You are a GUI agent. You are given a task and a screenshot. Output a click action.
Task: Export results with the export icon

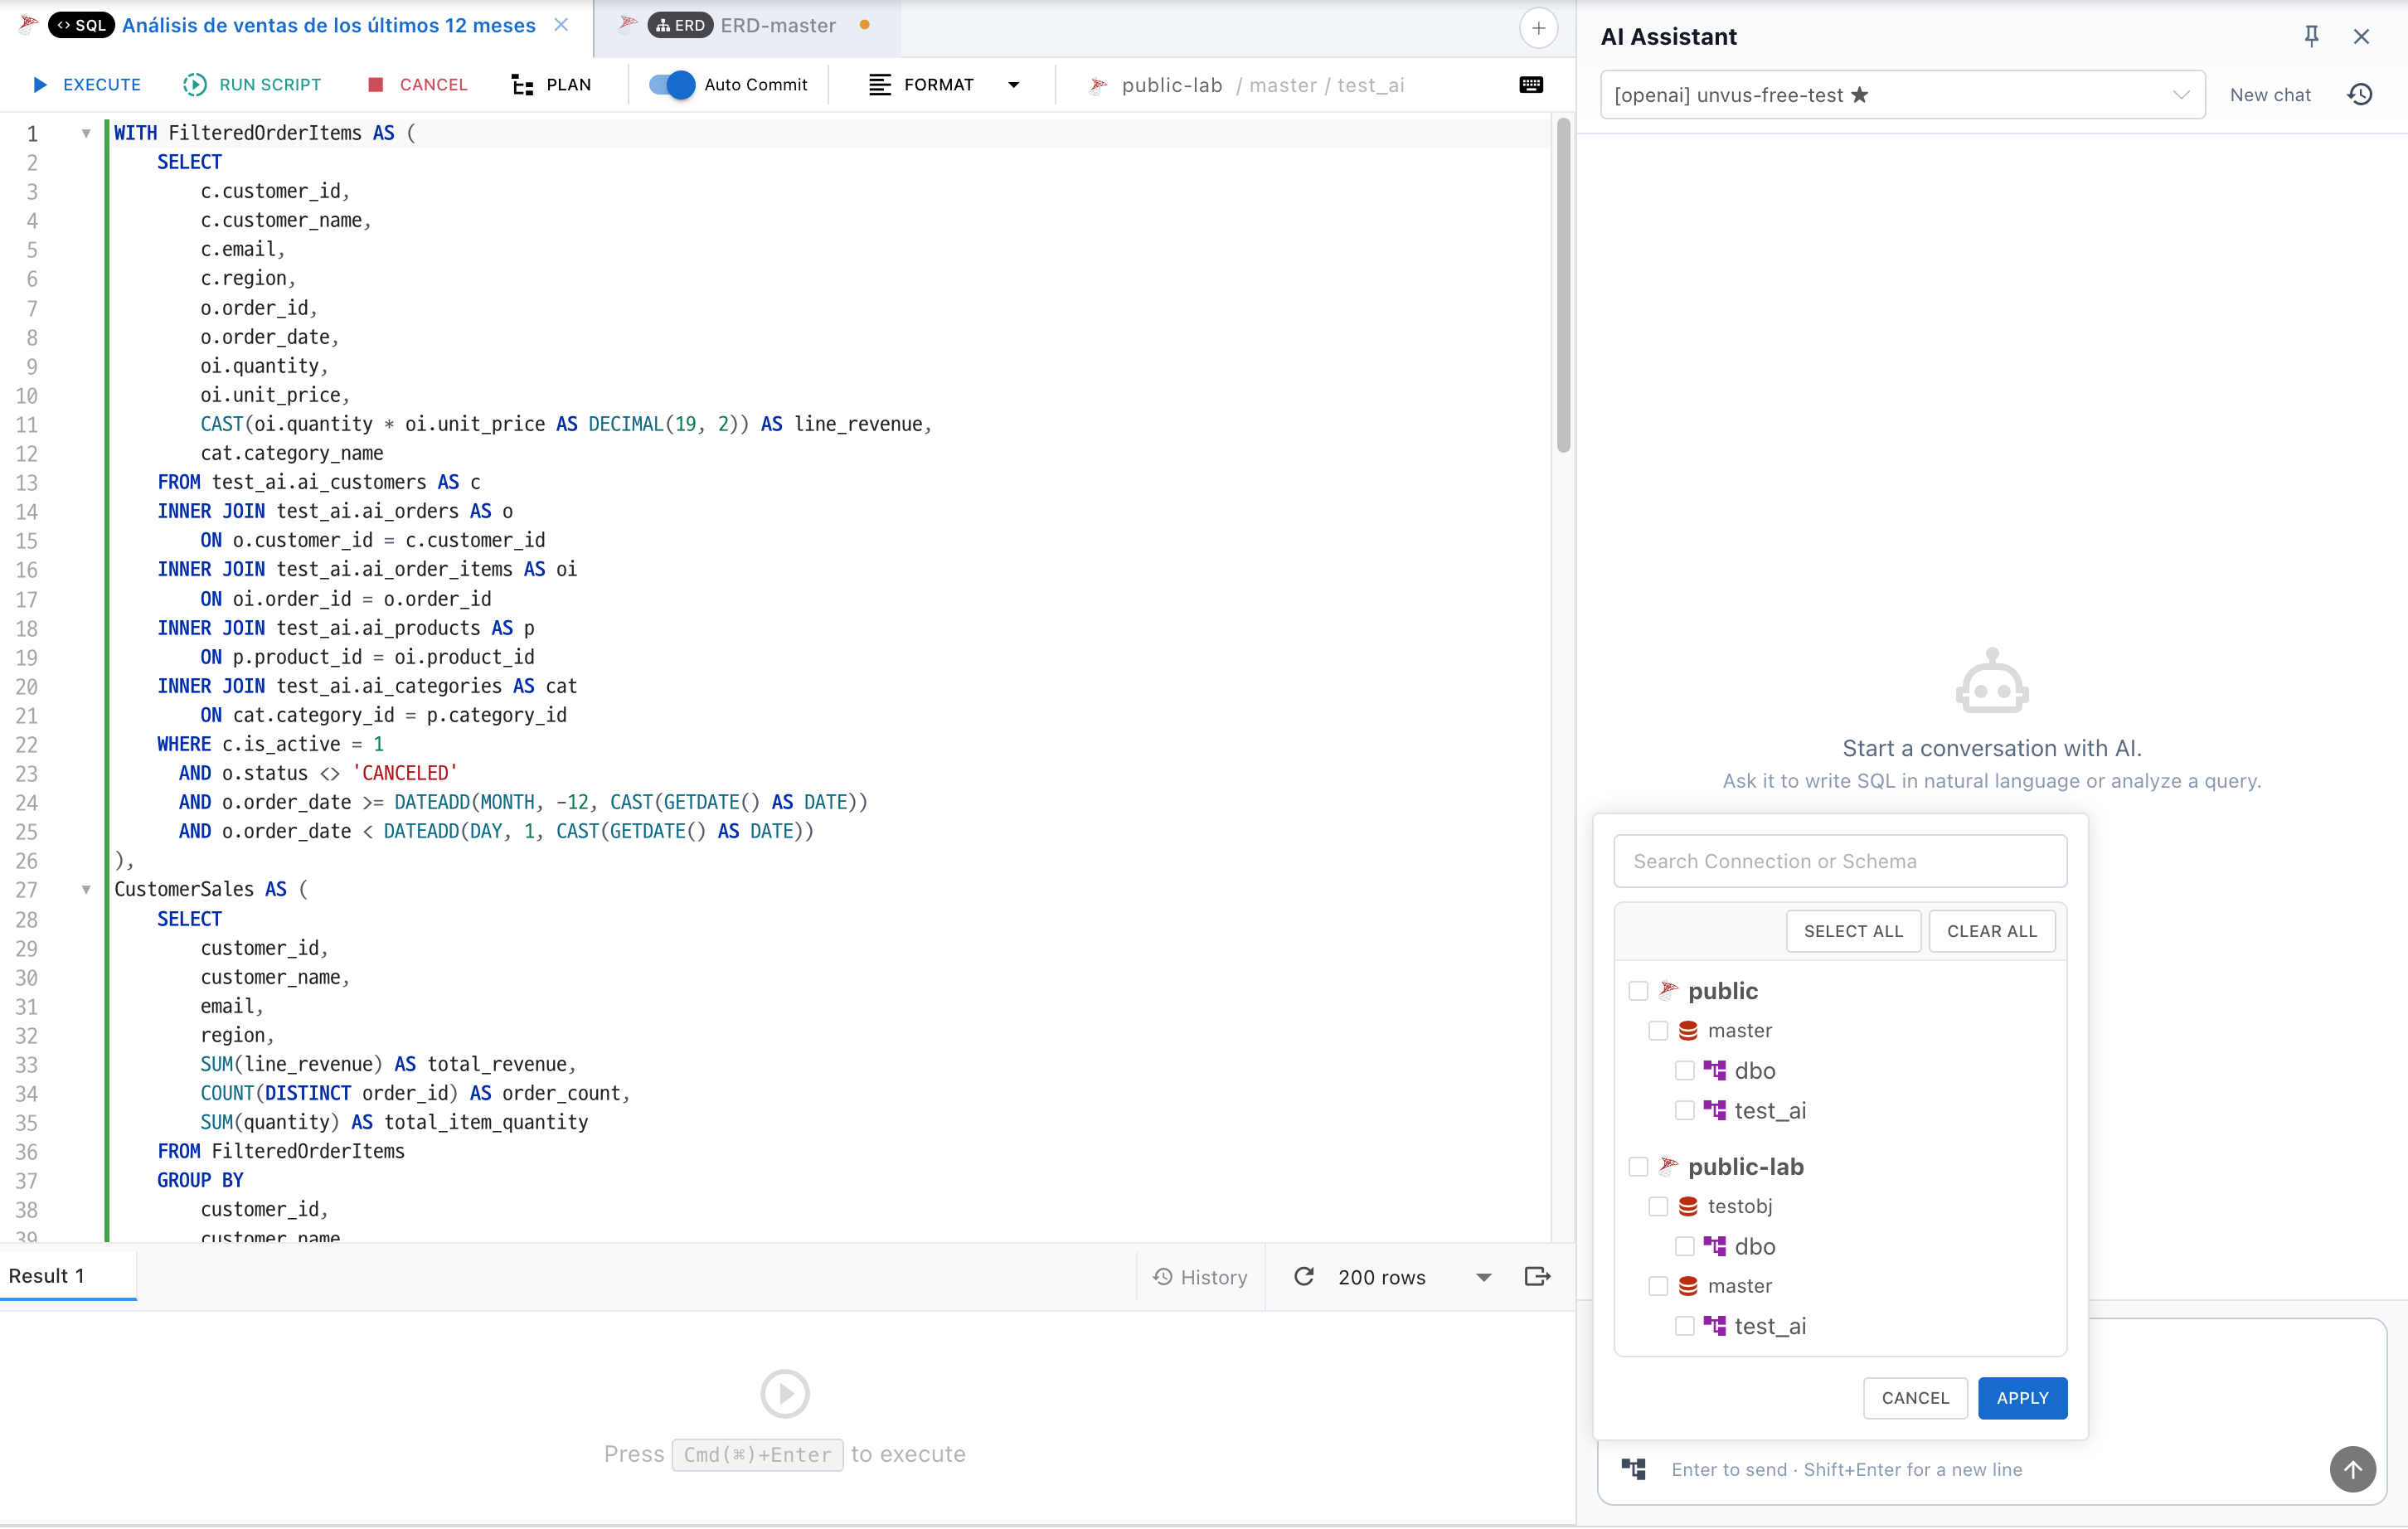click(x=1537, y=1277)
